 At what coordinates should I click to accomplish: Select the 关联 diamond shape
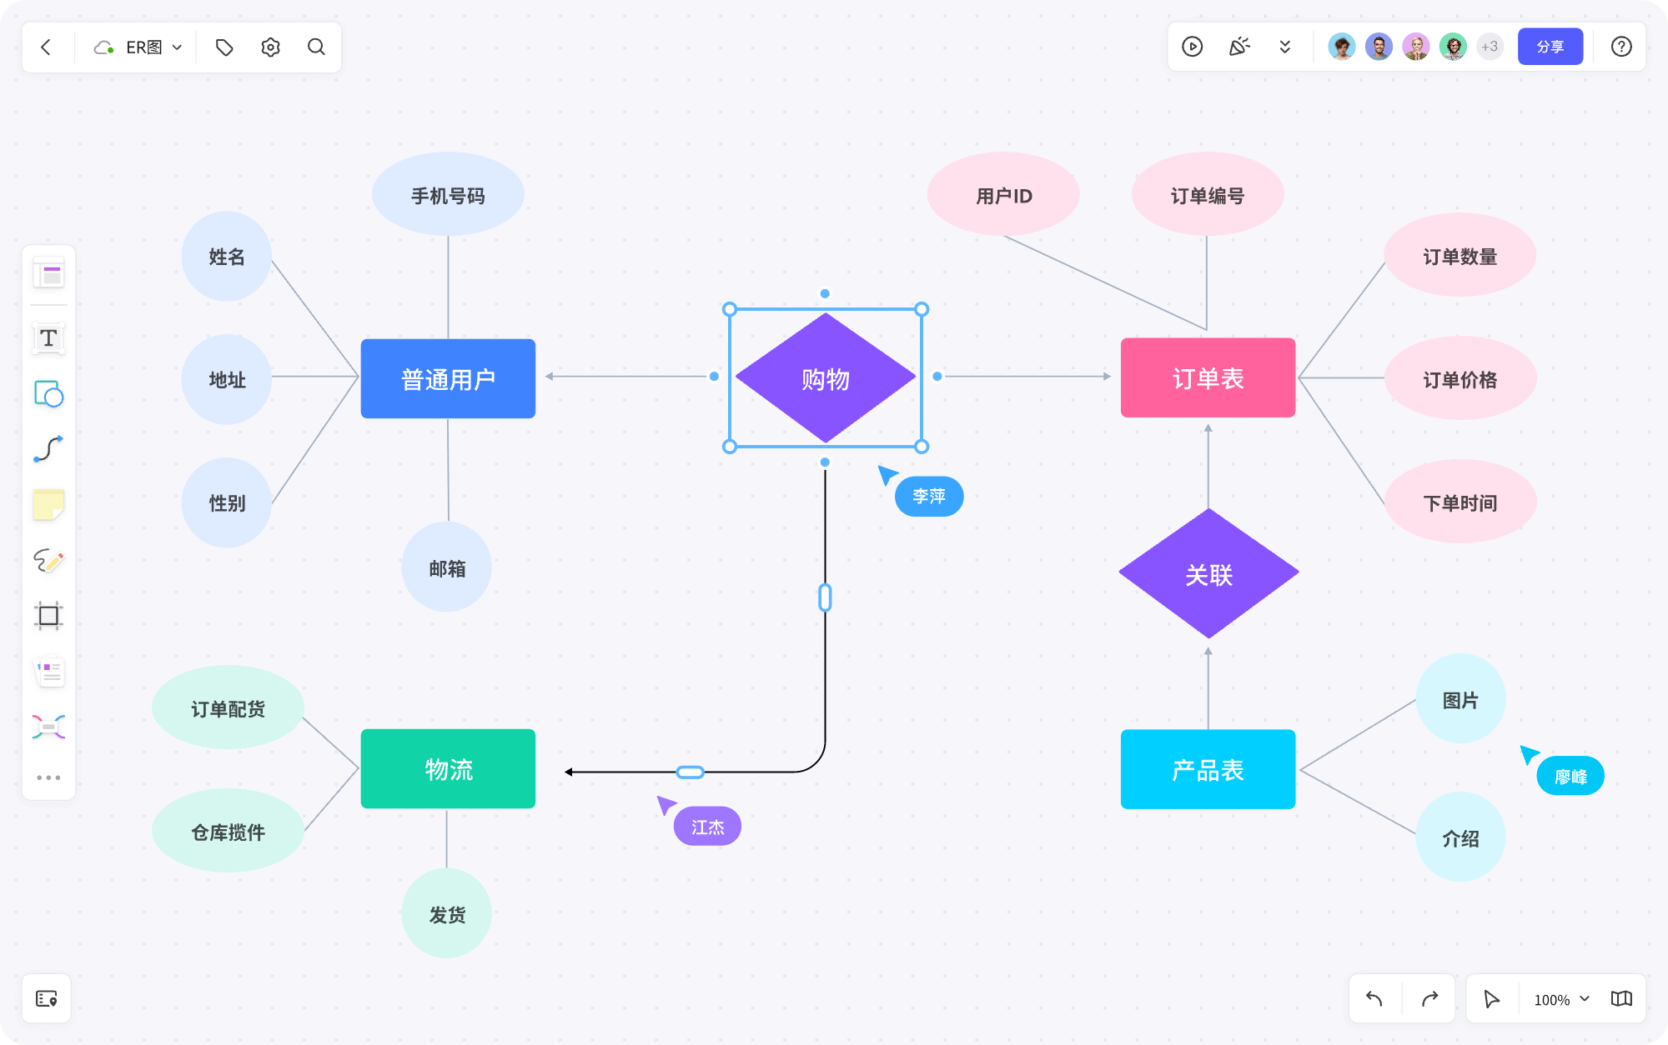pos(1208,573)
